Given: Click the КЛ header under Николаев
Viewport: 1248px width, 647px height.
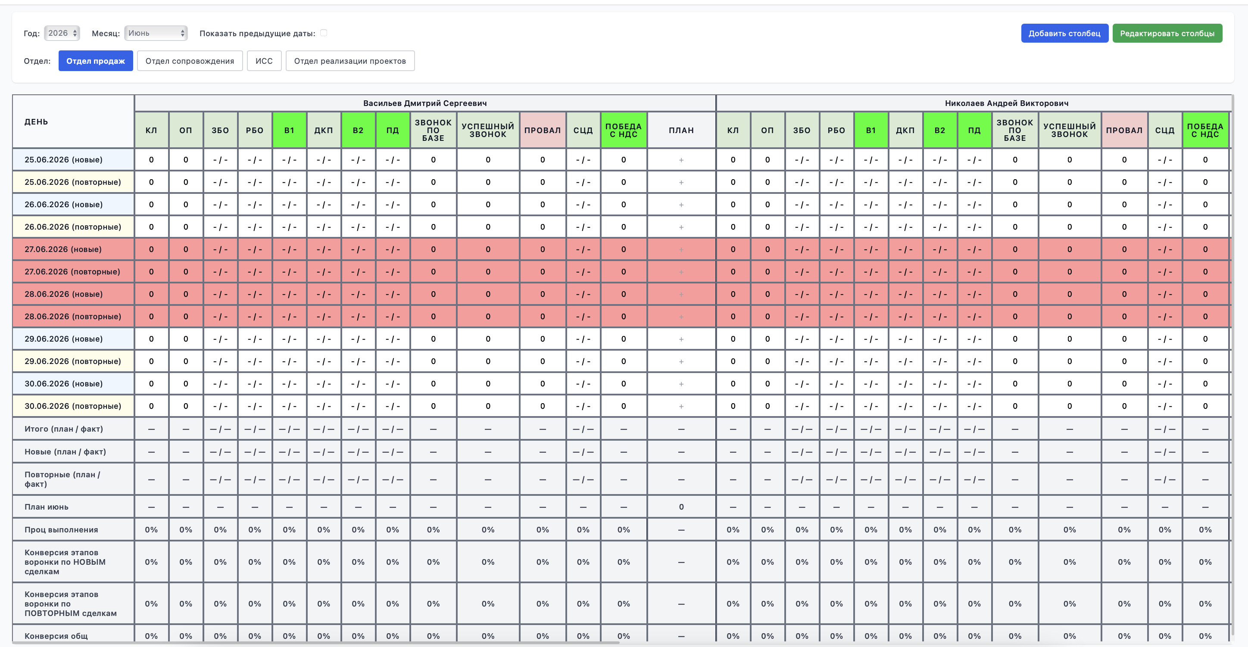Looking at the screenshot, I should [x=733, y=130].
